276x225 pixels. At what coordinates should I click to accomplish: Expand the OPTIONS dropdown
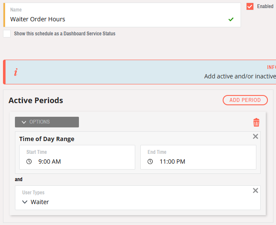point(47,122)
